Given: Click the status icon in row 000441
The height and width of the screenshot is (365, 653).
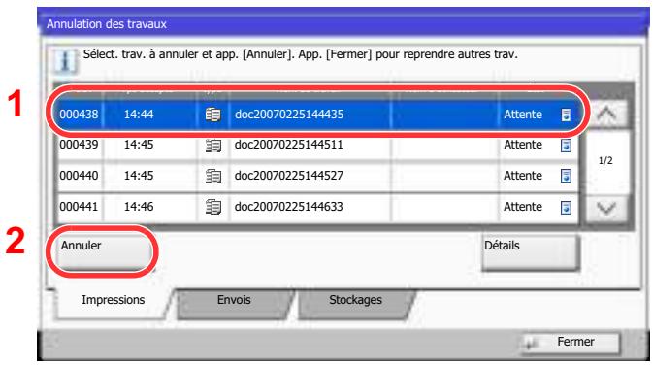Looking at the screenshot, I should (566, 207).
